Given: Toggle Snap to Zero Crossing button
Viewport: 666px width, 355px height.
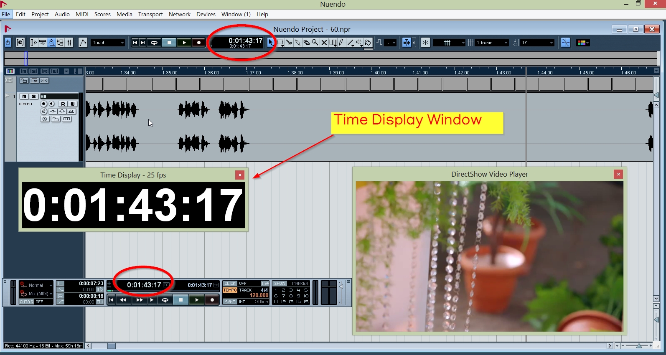Looking at the screenshot, I should point(566,43).
